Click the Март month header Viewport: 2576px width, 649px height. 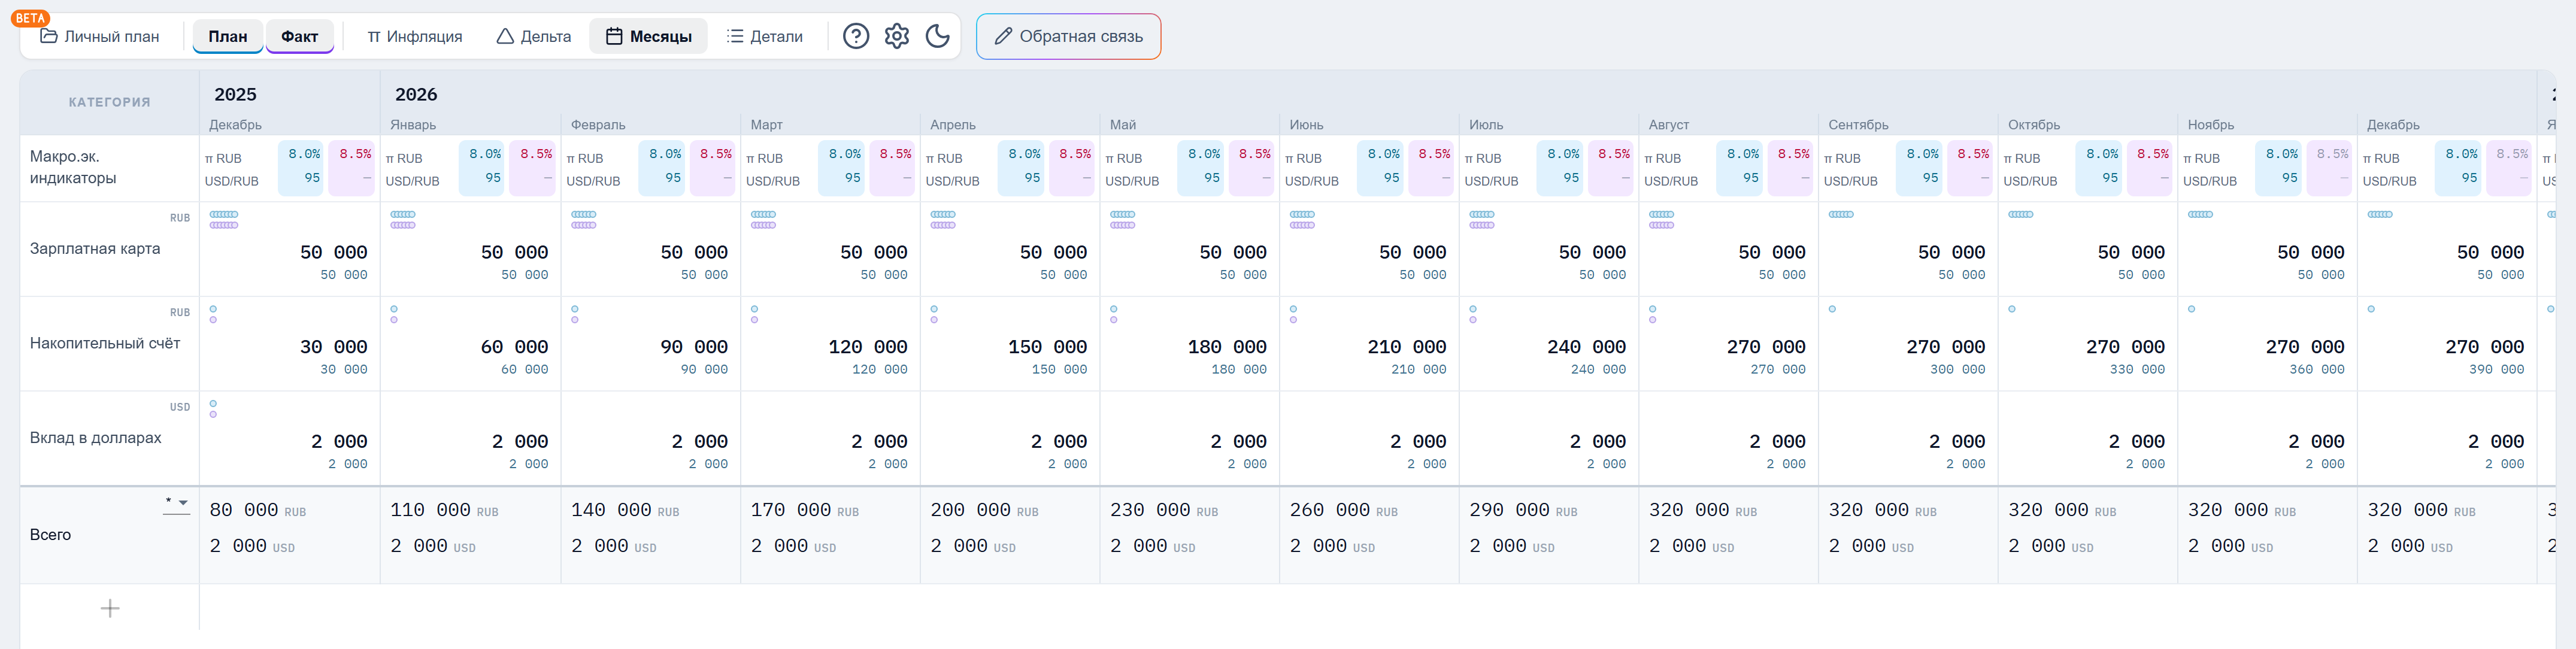(767, 125)
